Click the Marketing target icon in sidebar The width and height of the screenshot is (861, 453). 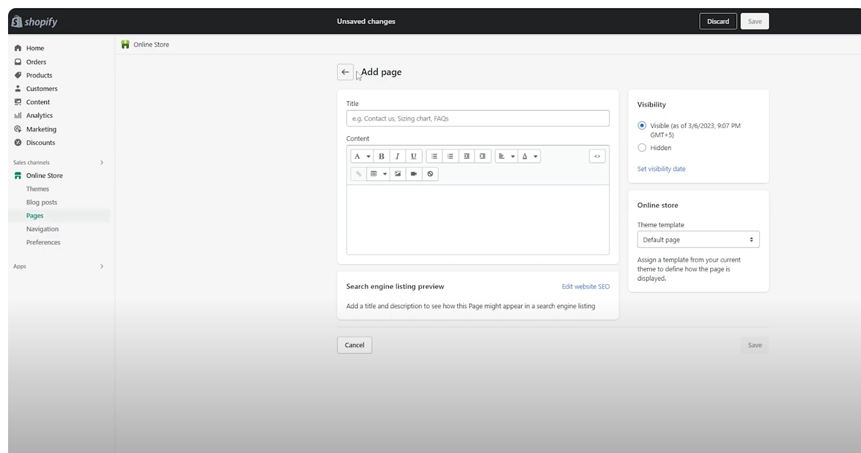[18, 129]
